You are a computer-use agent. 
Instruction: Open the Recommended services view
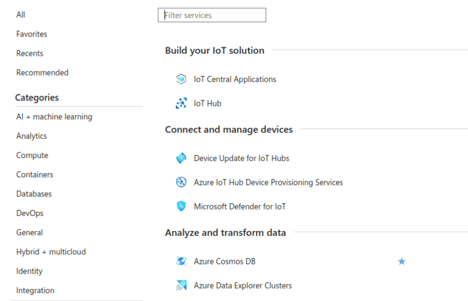[x=42, y=72]
